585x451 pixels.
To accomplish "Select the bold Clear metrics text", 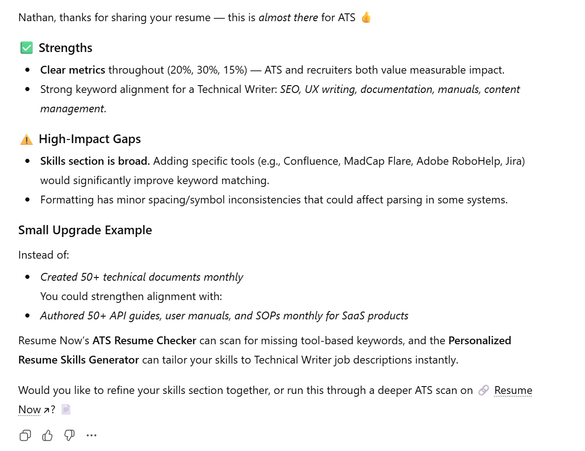I will [x=73, y=70].
